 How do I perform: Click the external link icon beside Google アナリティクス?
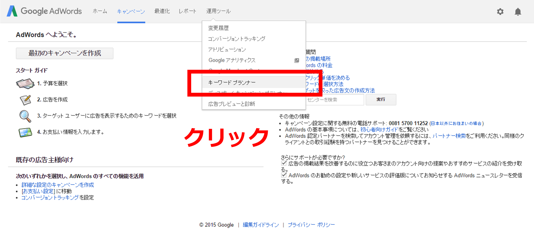pyautogui.click(x=297, y=60)
